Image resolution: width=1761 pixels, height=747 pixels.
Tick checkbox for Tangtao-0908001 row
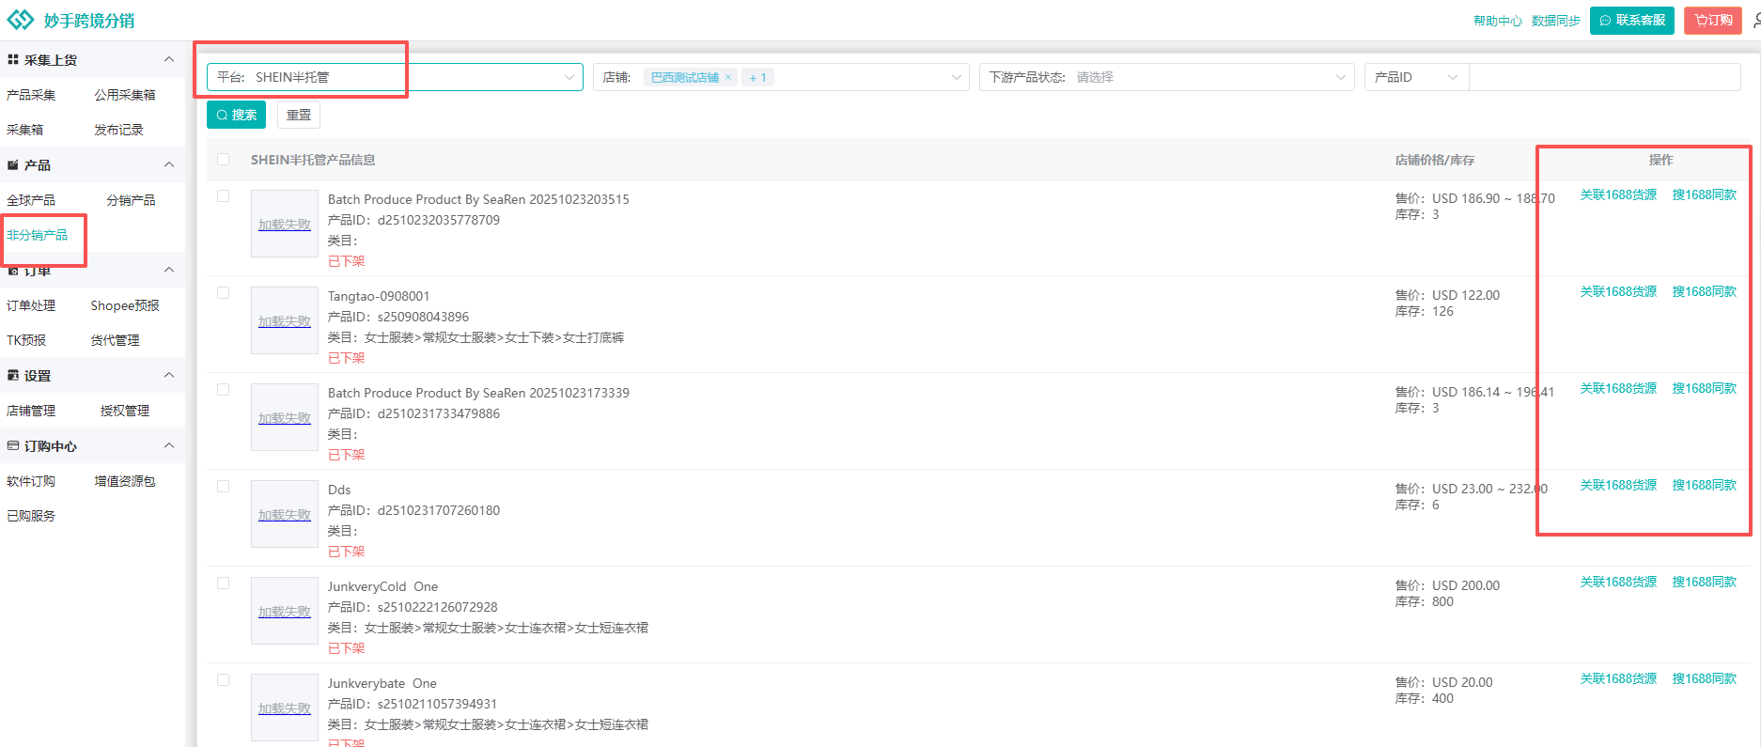223,293
